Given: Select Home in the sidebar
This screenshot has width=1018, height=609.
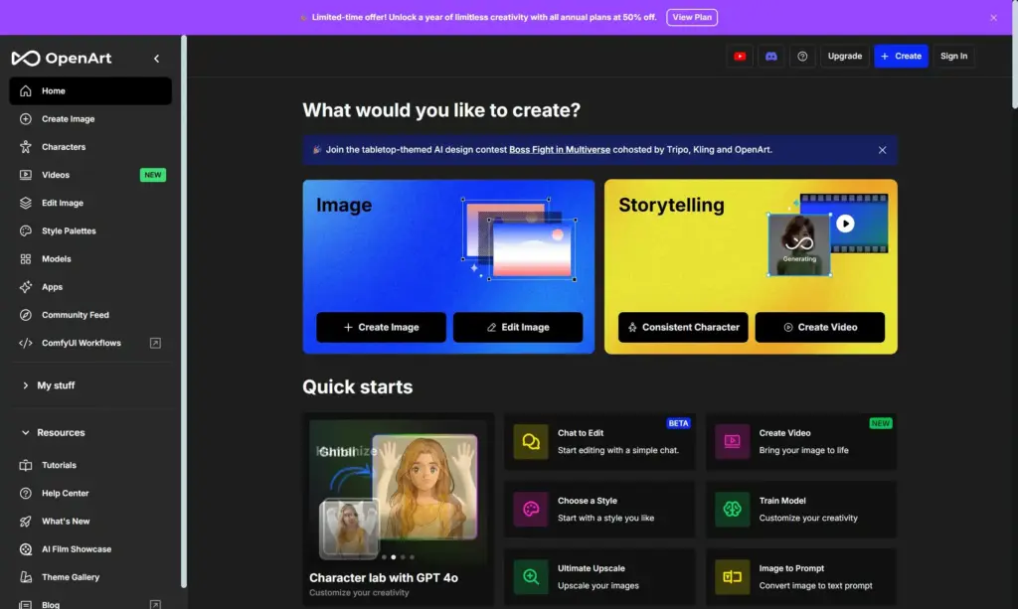Looking at the screenshot, I should pos(90,90).
